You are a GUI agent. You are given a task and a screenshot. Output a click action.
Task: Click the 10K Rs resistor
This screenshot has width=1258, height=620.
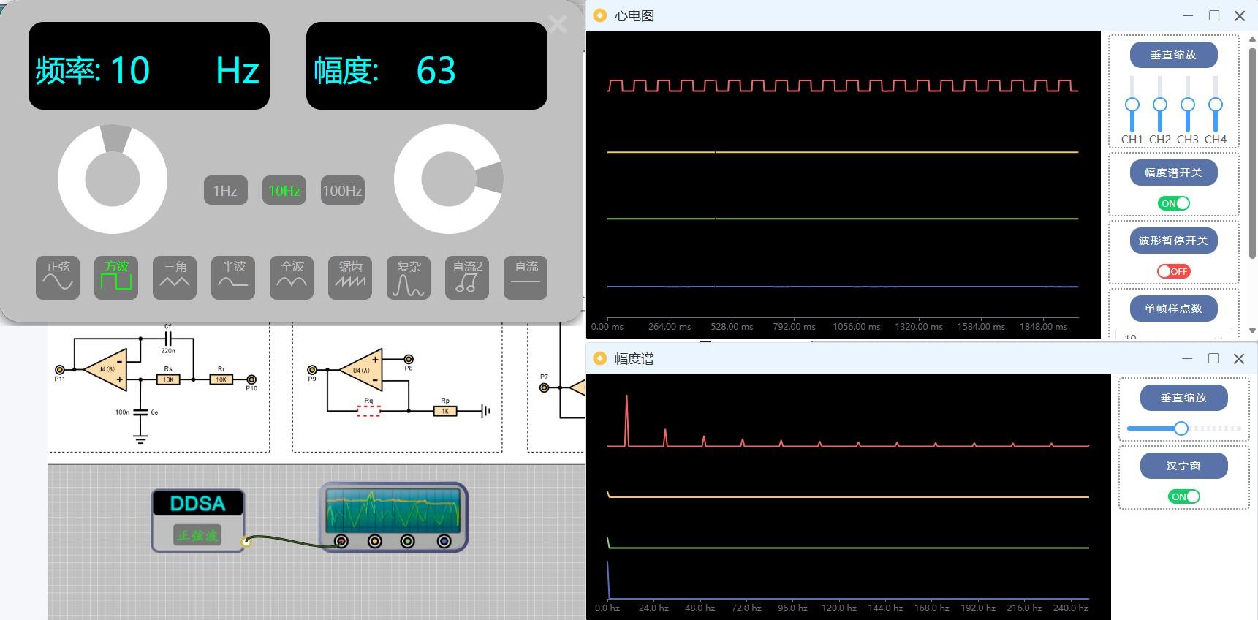(168, 379)
